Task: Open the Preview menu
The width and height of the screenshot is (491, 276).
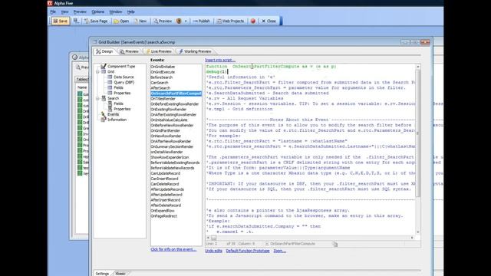Action: tap(80, 12)
